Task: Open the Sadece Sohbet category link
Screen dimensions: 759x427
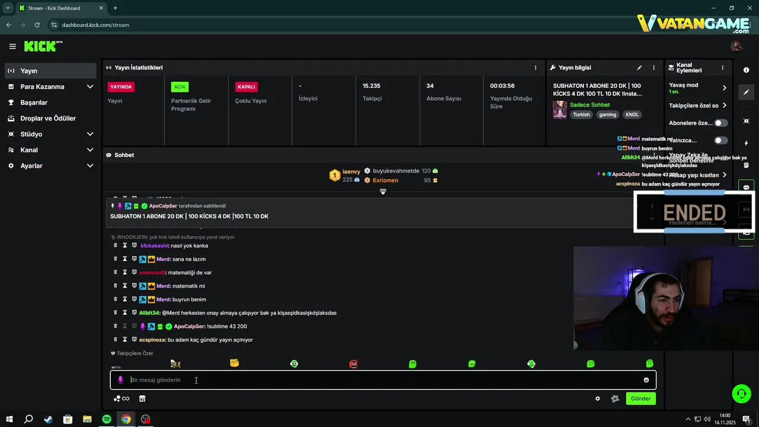Action: pos(589,105)
